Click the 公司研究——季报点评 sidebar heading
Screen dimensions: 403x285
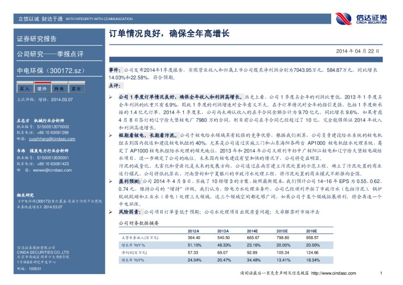(50, 54)
